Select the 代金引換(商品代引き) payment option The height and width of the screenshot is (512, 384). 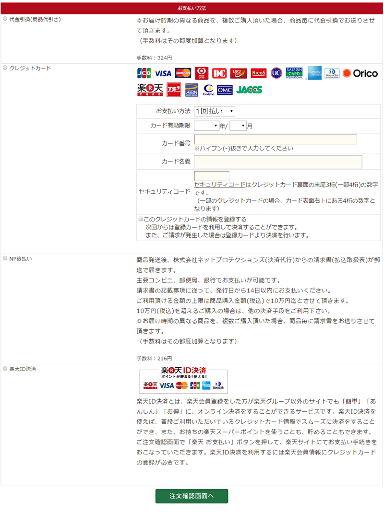[5, 19]
